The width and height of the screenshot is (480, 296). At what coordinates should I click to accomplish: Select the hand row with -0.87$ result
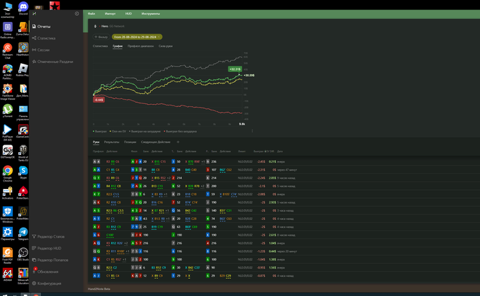284,276
